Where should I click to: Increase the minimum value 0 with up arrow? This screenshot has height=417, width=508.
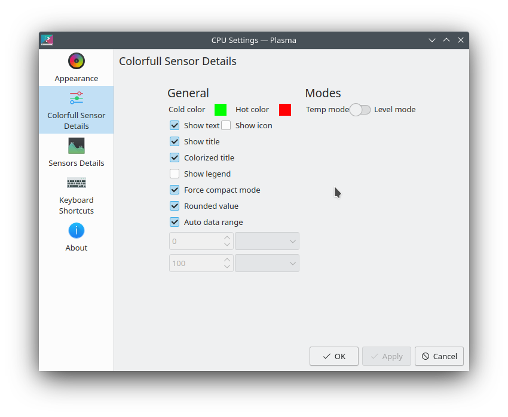[x=227, y=238]
